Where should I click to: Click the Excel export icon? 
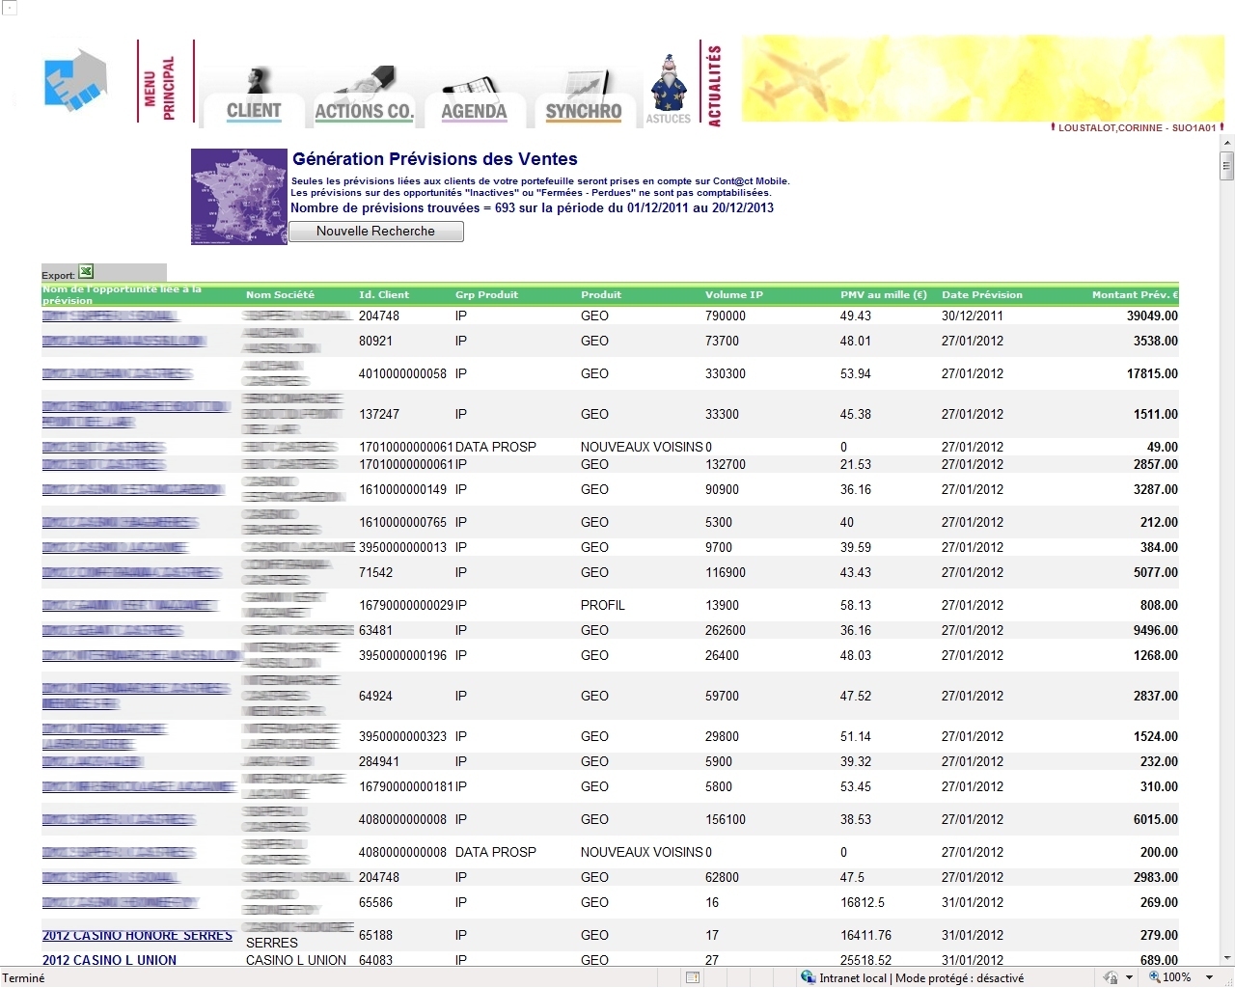(x=86, y=273)
